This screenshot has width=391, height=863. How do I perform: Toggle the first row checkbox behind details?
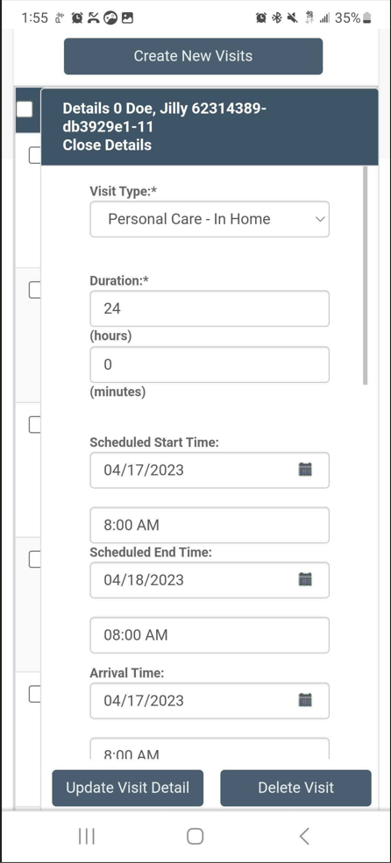click(x=35, y=155)
